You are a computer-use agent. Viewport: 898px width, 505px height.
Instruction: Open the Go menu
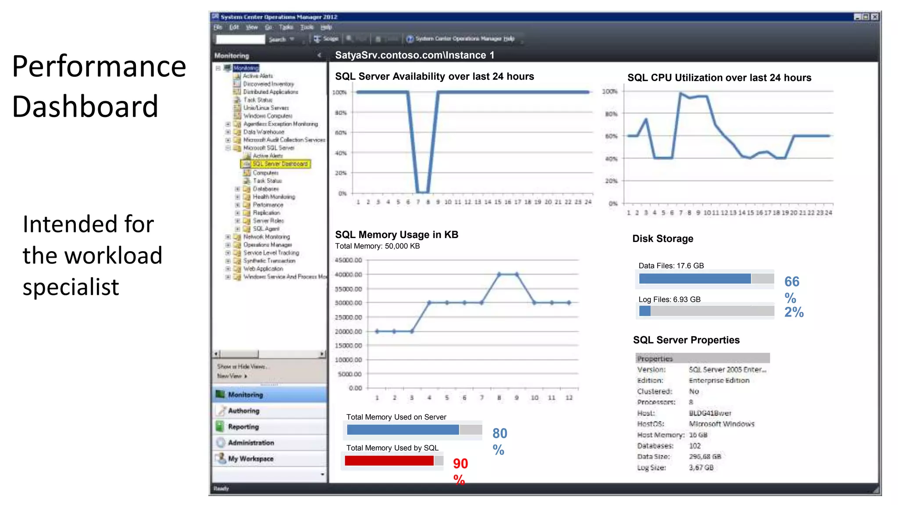point(268,27)
